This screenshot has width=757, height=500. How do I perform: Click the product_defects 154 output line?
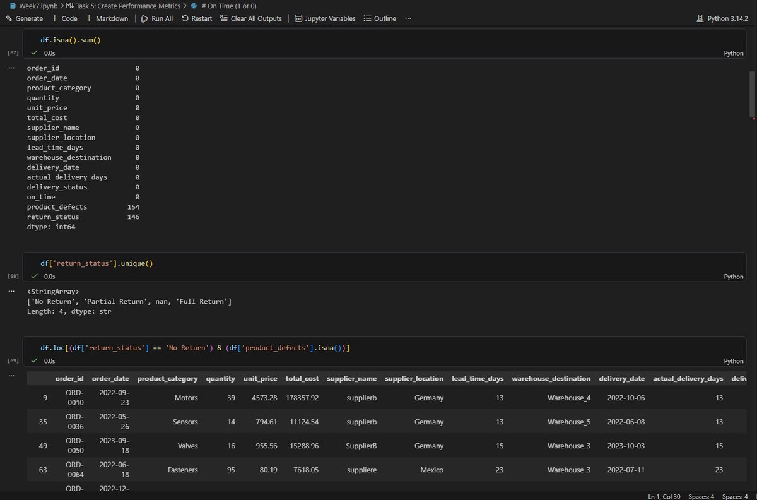click(x=83, y=206)
